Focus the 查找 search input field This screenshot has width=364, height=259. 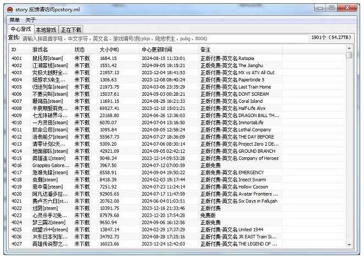coord(165,38)
